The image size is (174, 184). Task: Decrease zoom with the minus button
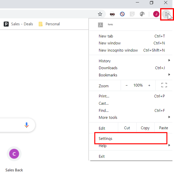coord(126,85)
